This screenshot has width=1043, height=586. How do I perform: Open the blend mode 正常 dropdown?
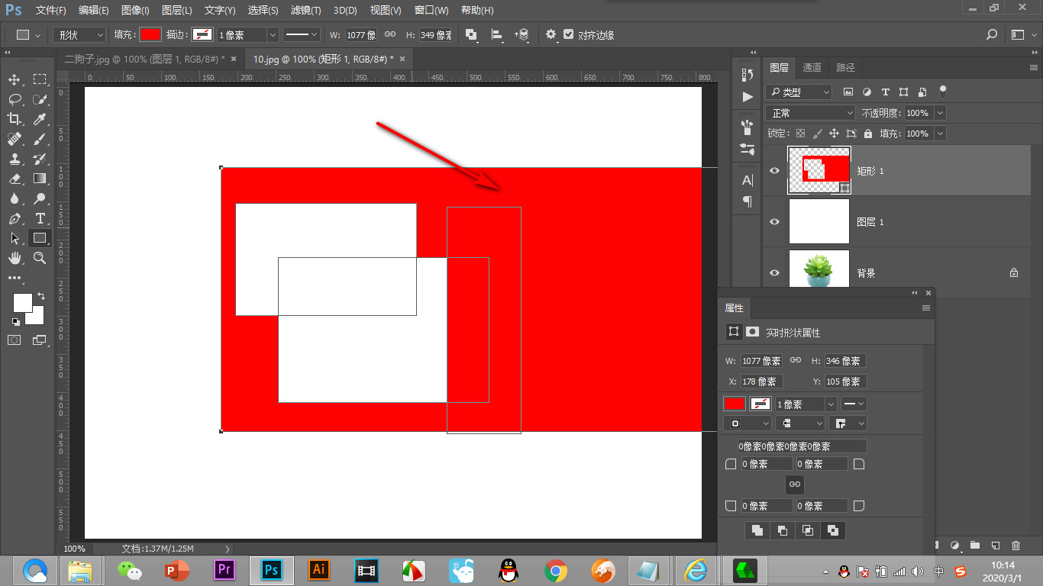pos(811,113)
